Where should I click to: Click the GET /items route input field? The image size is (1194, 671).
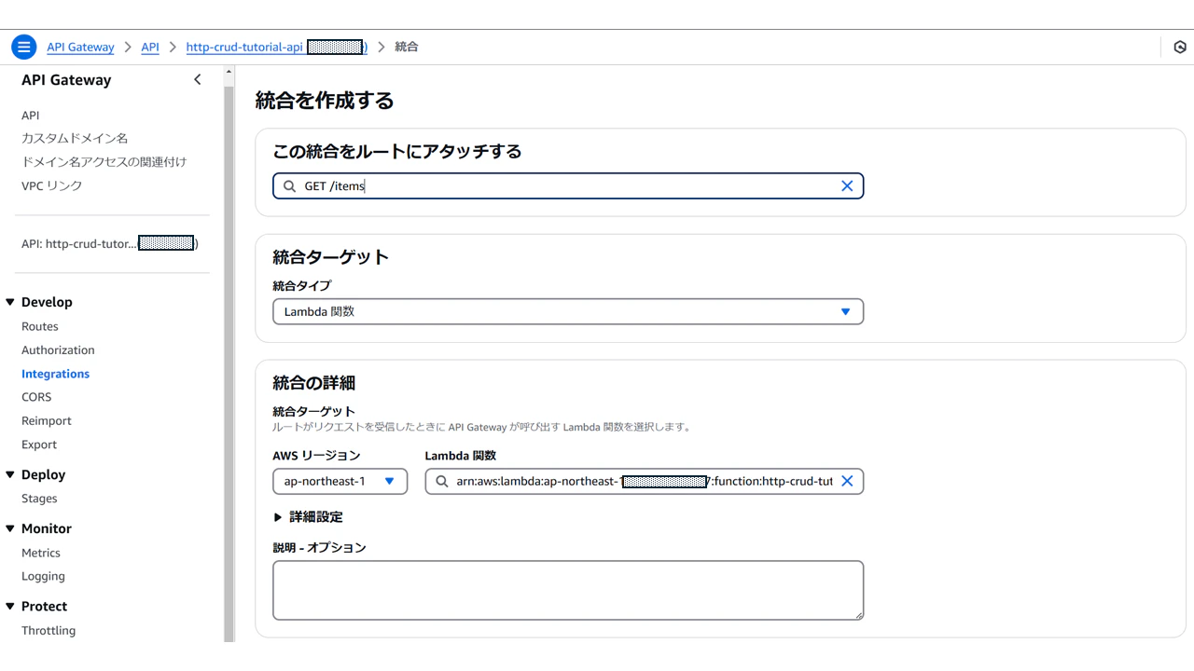click(568, 185)
